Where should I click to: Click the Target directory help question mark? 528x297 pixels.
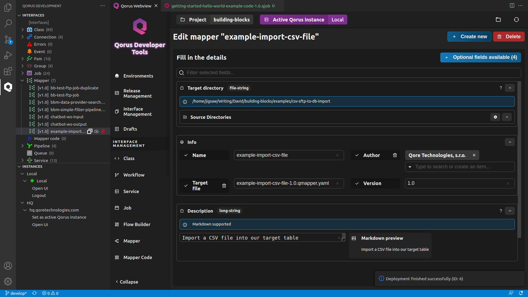[x=501, y=88]
